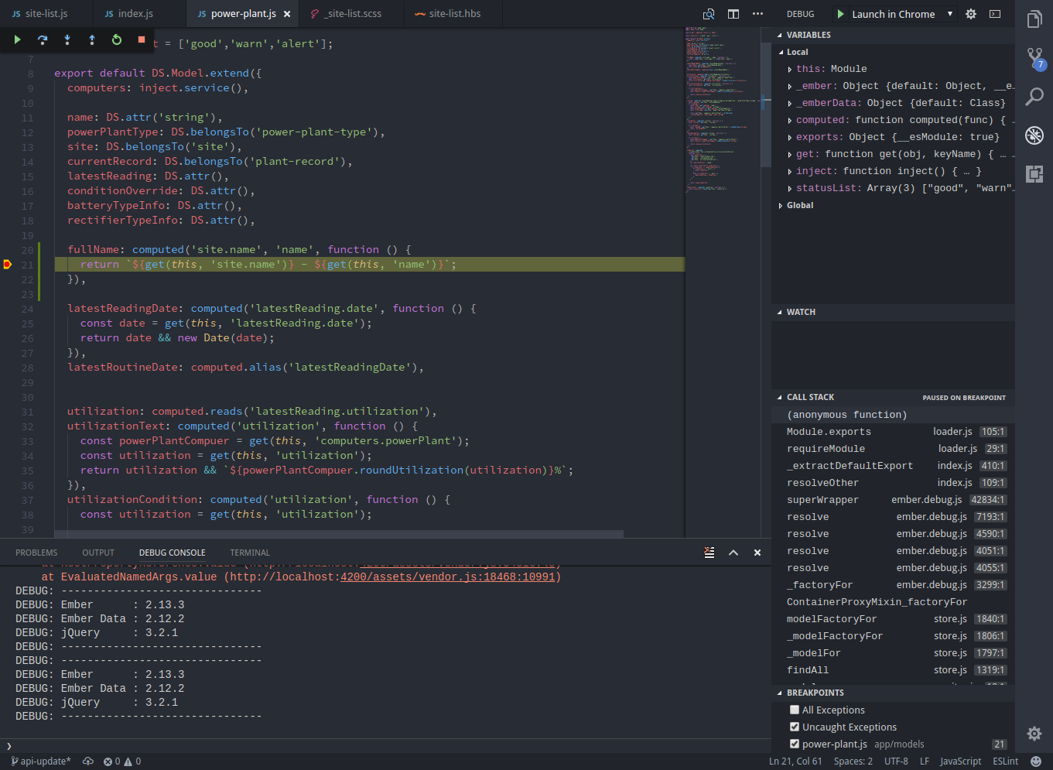Image resolution: width=1053 pixels, height=770 pixels.
Task: Open the errors and warnings status indicator
Action: pos(122,761)
